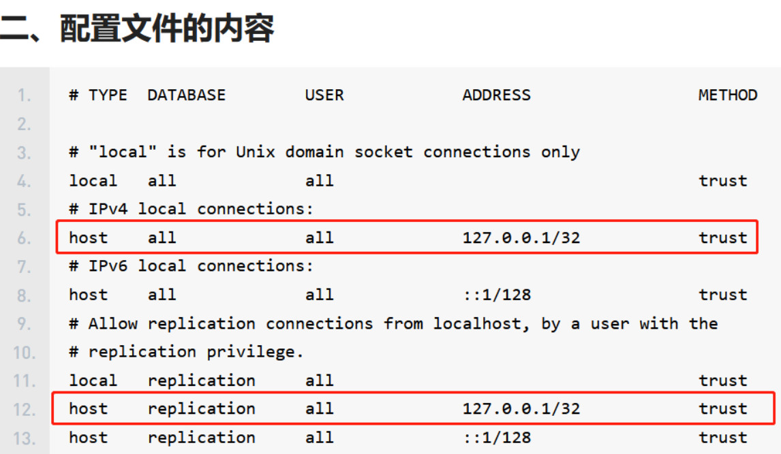Click 'replication' on line 12
781x454 pixels.
(201, 409)
